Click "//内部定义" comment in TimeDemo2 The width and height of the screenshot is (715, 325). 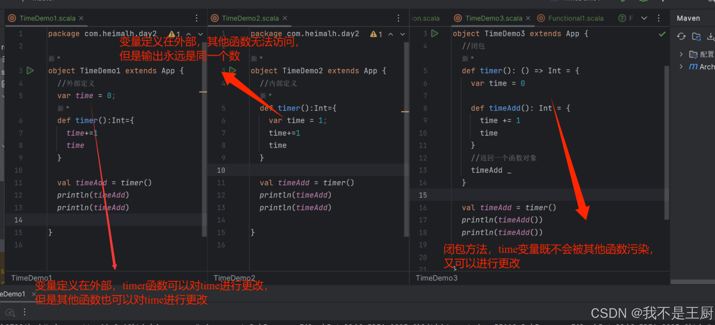pos(278,83)
